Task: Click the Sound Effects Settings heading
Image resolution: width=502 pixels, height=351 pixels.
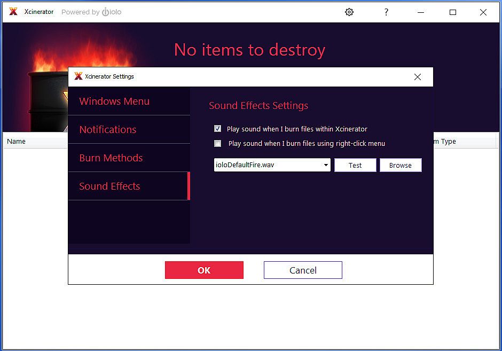Action: (x=258, y=105)
